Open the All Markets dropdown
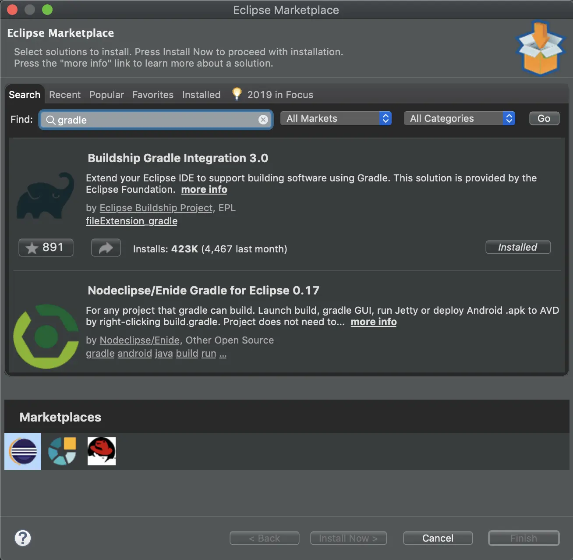 tap(336, 118)
